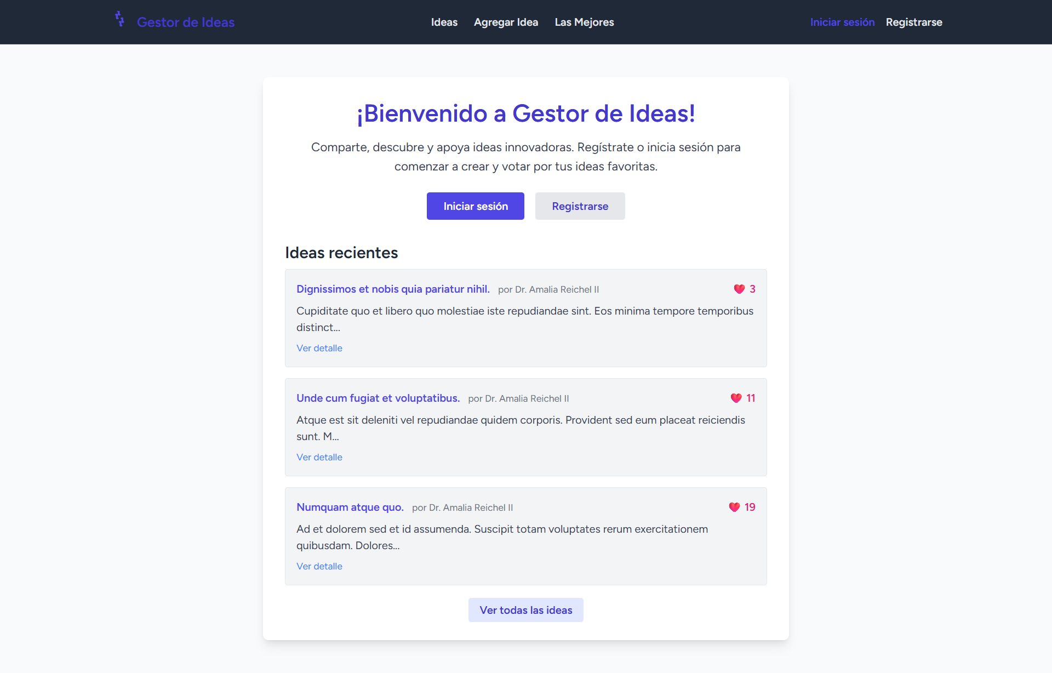Go to Agregar Idea in navbar
Image resolution: width=1052 pixels, height=673 pixels.
point(506,22)
